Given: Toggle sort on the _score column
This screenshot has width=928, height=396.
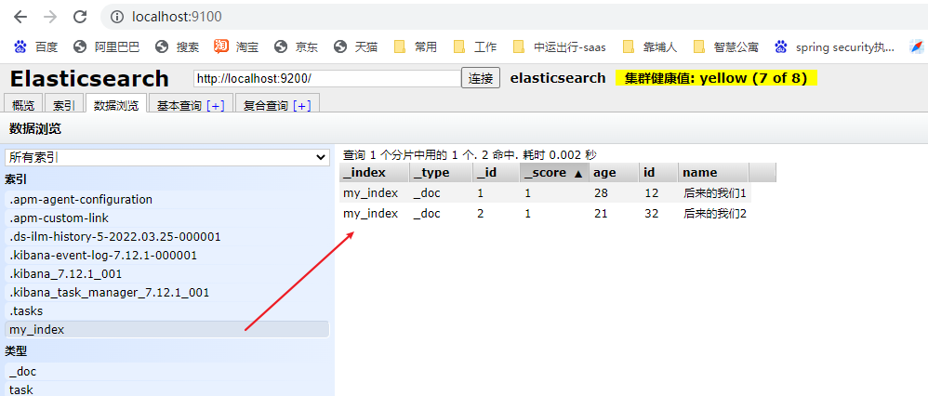Looking at the screenshot, I should point(554,172).
